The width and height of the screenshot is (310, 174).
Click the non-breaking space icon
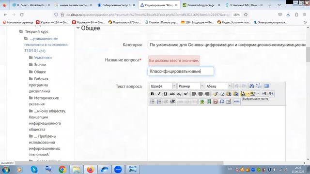pyautogui.click(x=215, y=101)
